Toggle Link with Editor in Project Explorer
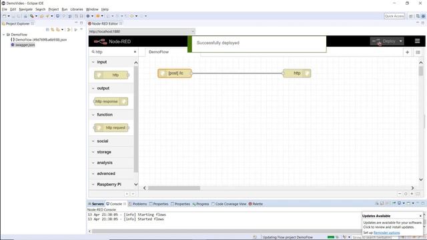This screenshot has height=240, width=427. coord(53,29)
